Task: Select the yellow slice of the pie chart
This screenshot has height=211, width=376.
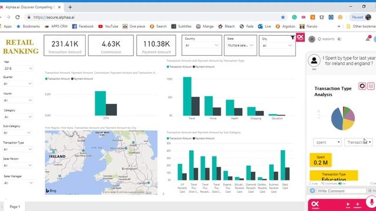Action: point(348,124)
